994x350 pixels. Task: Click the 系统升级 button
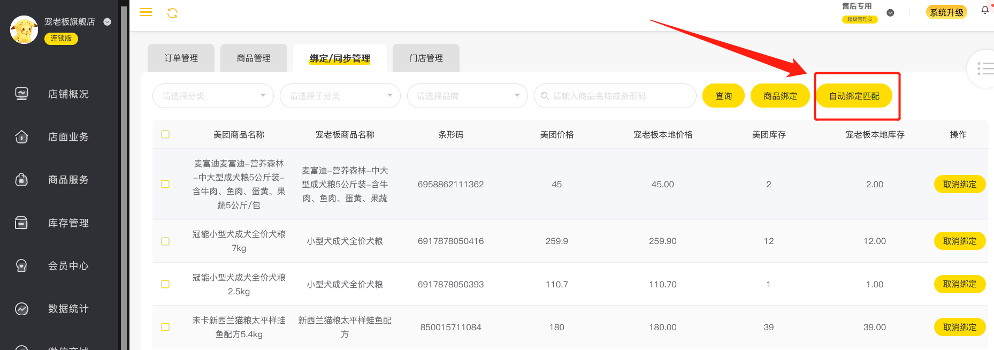coord(946,12)
